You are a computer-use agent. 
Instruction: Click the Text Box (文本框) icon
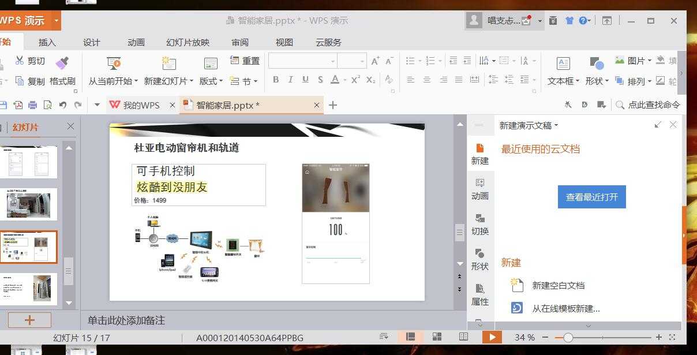[x=563, y=63]
